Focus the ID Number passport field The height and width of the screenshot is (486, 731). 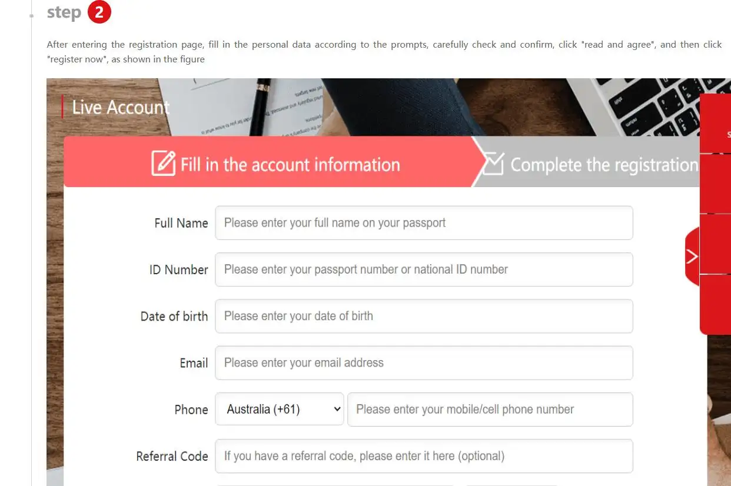(424, 269)
